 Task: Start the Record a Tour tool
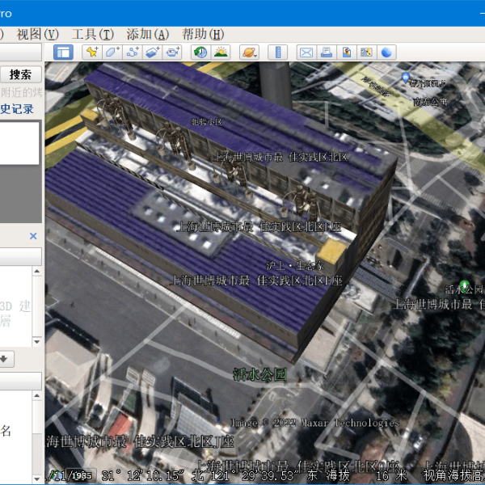click(x=172, y=53)
